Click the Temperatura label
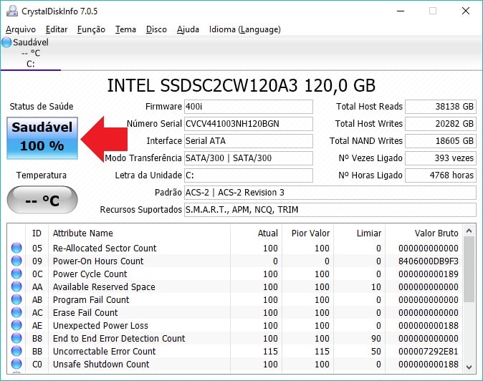Viewport: 483px width, 381px height. [x=42, y=175]
